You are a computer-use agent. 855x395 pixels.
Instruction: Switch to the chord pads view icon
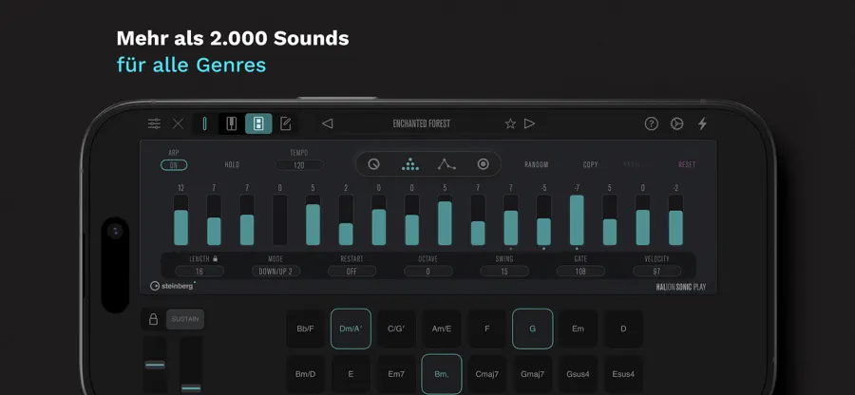258,123
